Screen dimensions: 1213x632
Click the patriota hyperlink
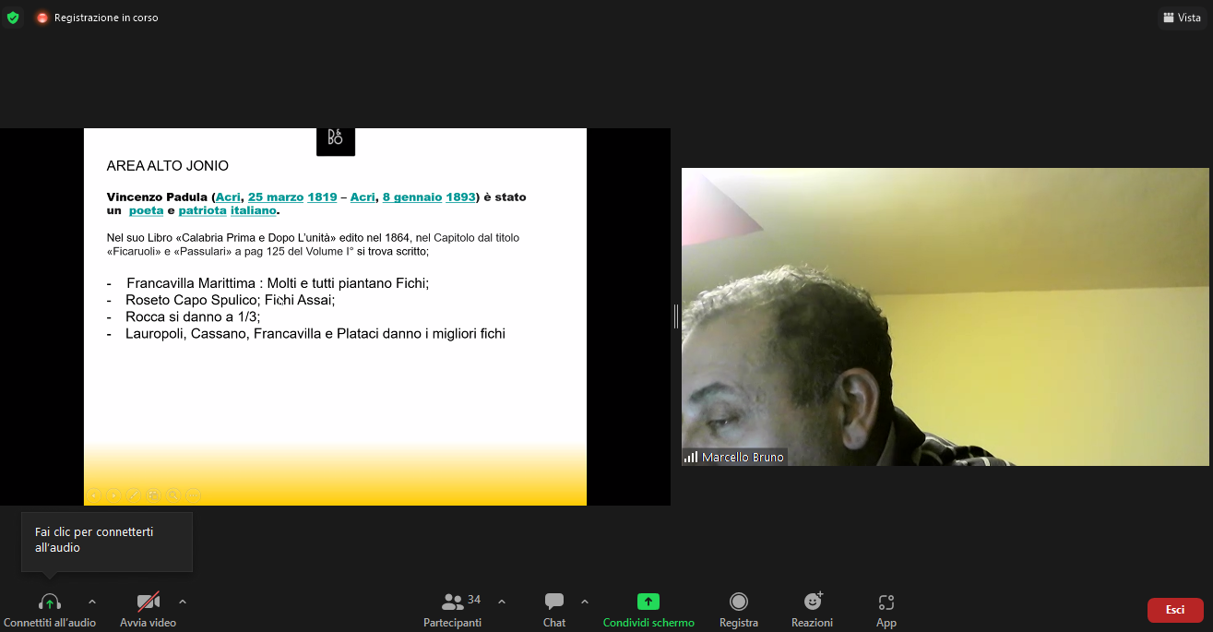point(203,210)
